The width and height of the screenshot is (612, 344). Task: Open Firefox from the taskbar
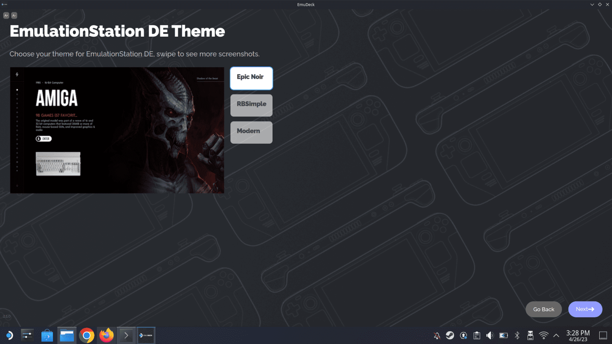click(106, 335)
